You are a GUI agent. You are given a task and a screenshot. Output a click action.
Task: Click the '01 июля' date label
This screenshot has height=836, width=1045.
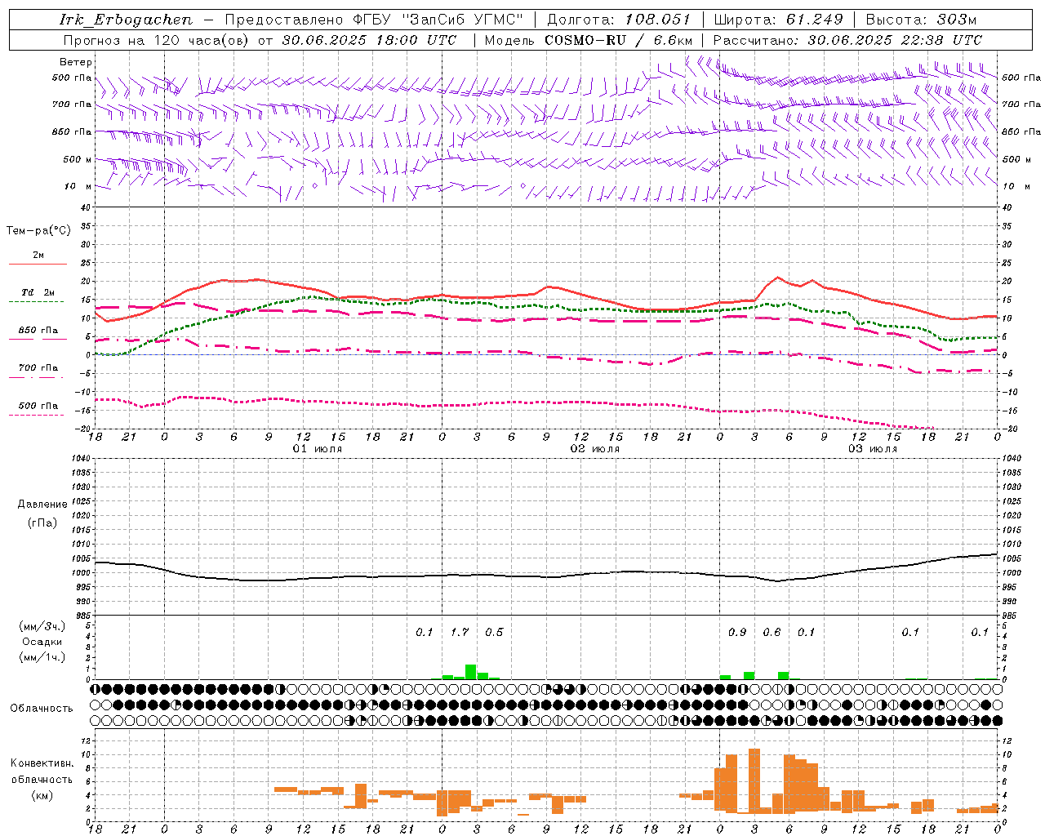tap(318, 449)
